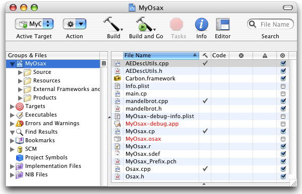
Task: Click the Info.plist document icon
Action: point(117,86)
